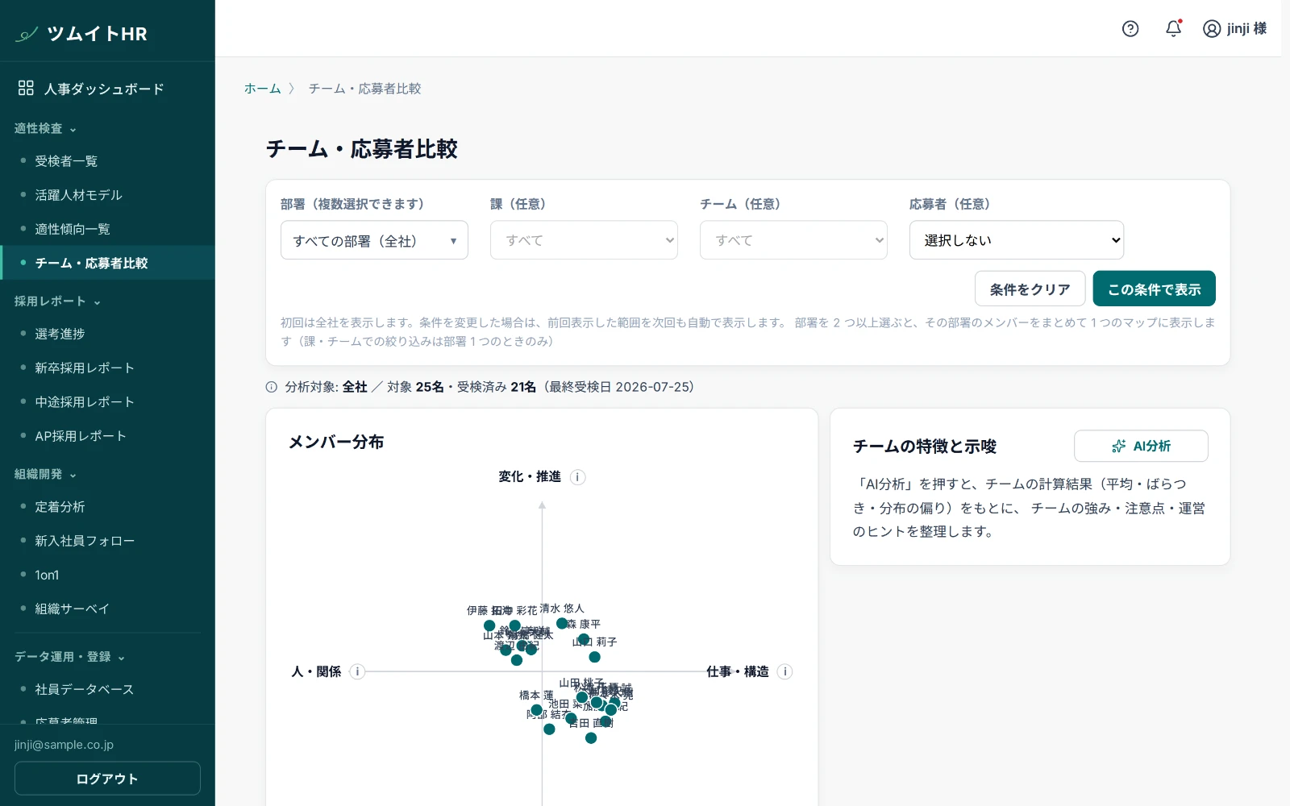Collapse the 採用レポート sidebar section
Image resolution: width=1290 pixels, height=806 pixels.
click(x=57, y=301)
